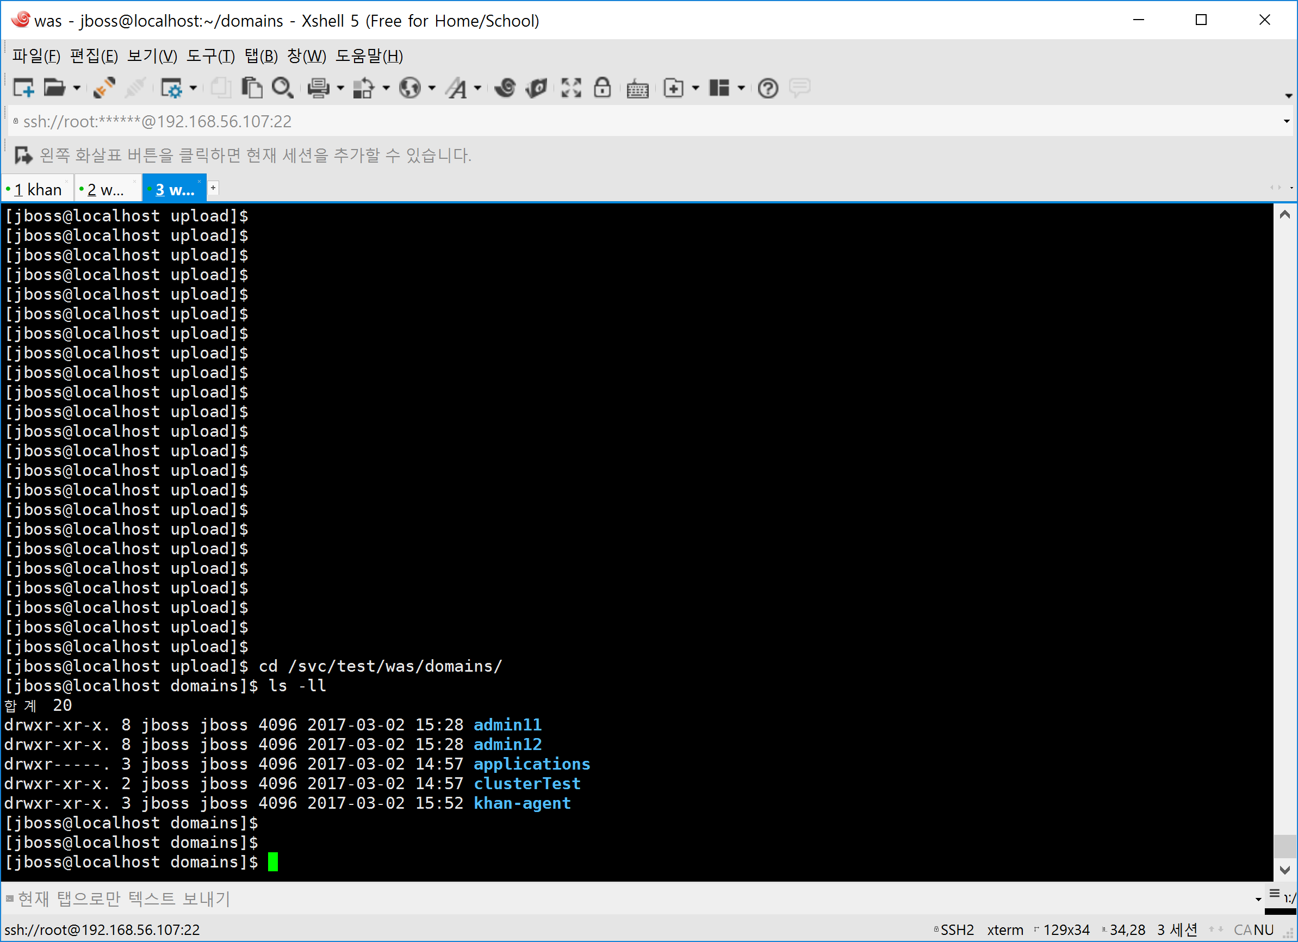Add new tab with plus button
This screenshot has width=1298, height=942.
(213, 188)
